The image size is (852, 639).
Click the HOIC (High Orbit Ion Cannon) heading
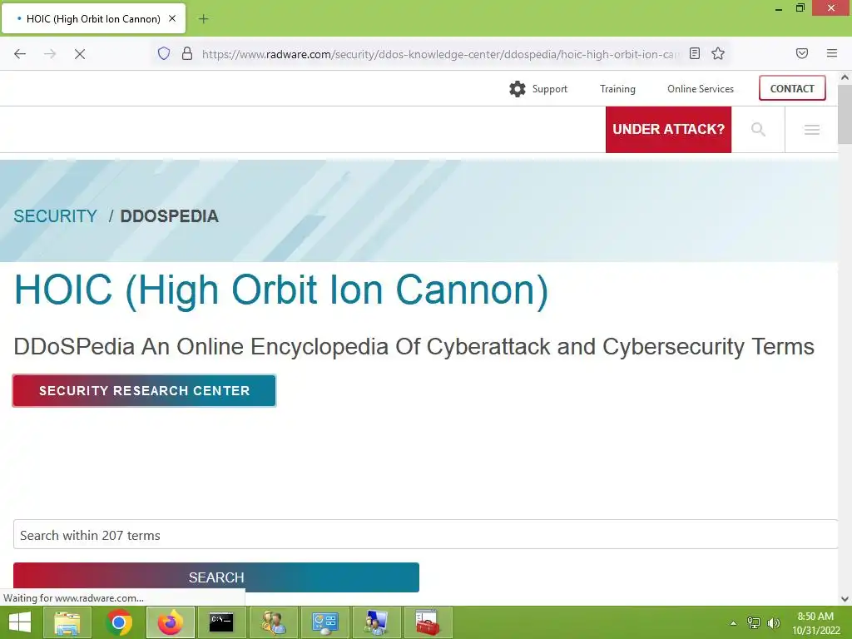[x=281, y=290]
